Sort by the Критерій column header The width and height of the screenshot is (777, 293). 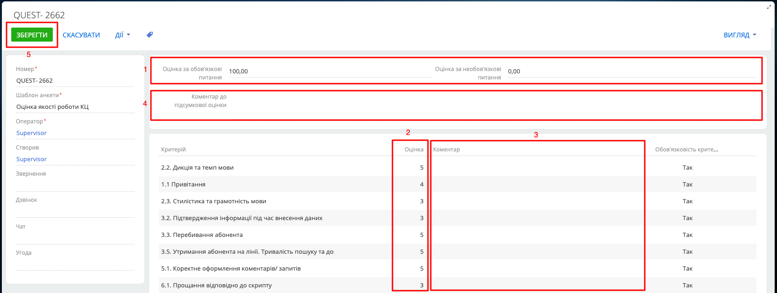point(173,149)
